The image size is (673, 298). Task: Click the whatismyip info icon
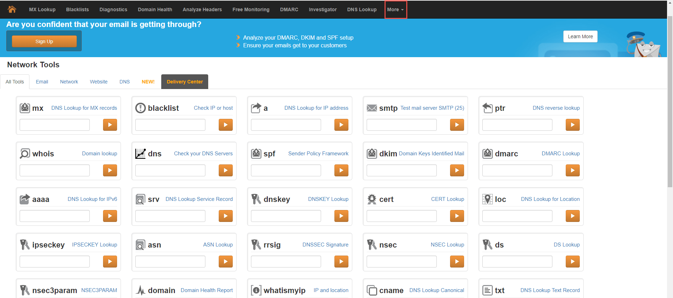[x=256, y=290]
